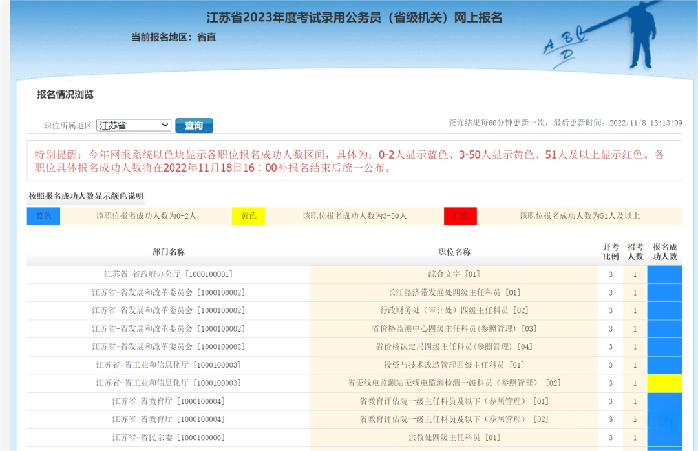Viewport: 698px width, 451px height.
Task: Click the yellow 黄色 legend swatch
Action: pos(249,215)
